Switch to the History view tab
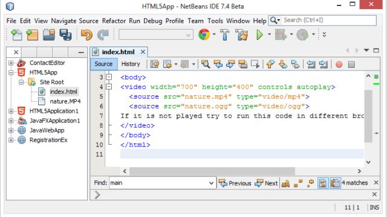Image resolution: width=387 pixels, height=217 pixels. pos(131,64)
